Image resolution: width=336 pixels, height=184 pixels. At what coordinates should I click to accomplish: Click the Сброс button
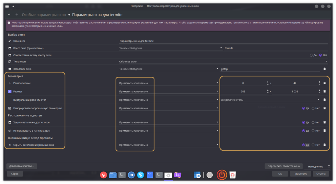pyautogui.click(x=15, y=174)
